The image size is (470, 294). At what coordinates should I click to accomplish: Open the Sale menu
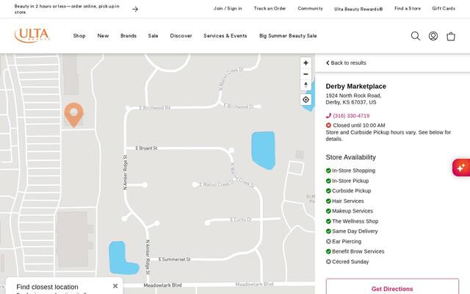point(153,36)
